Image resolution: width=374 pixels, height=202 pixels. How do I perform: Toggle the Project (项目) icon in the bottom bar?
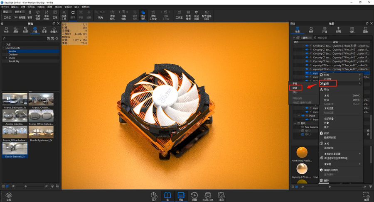point(181,196)
